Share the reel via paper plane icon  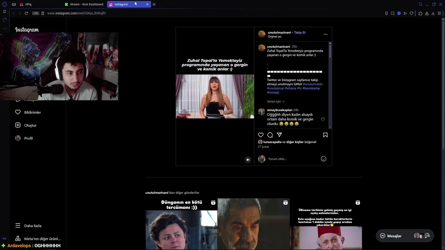point(279,135)
